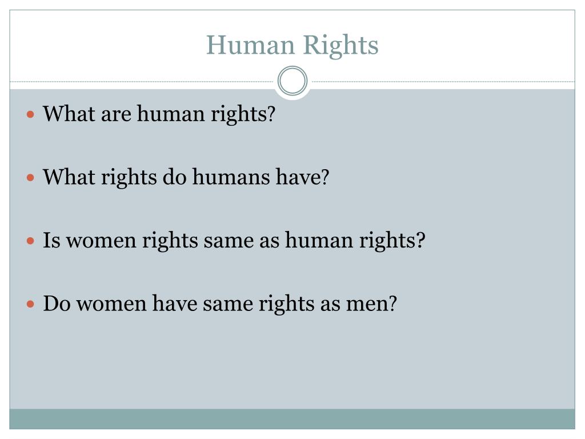Click the orange bullet before "Do women have"
Image resolution: width=585 pixels, height=439 pixels.
(31, 304)
